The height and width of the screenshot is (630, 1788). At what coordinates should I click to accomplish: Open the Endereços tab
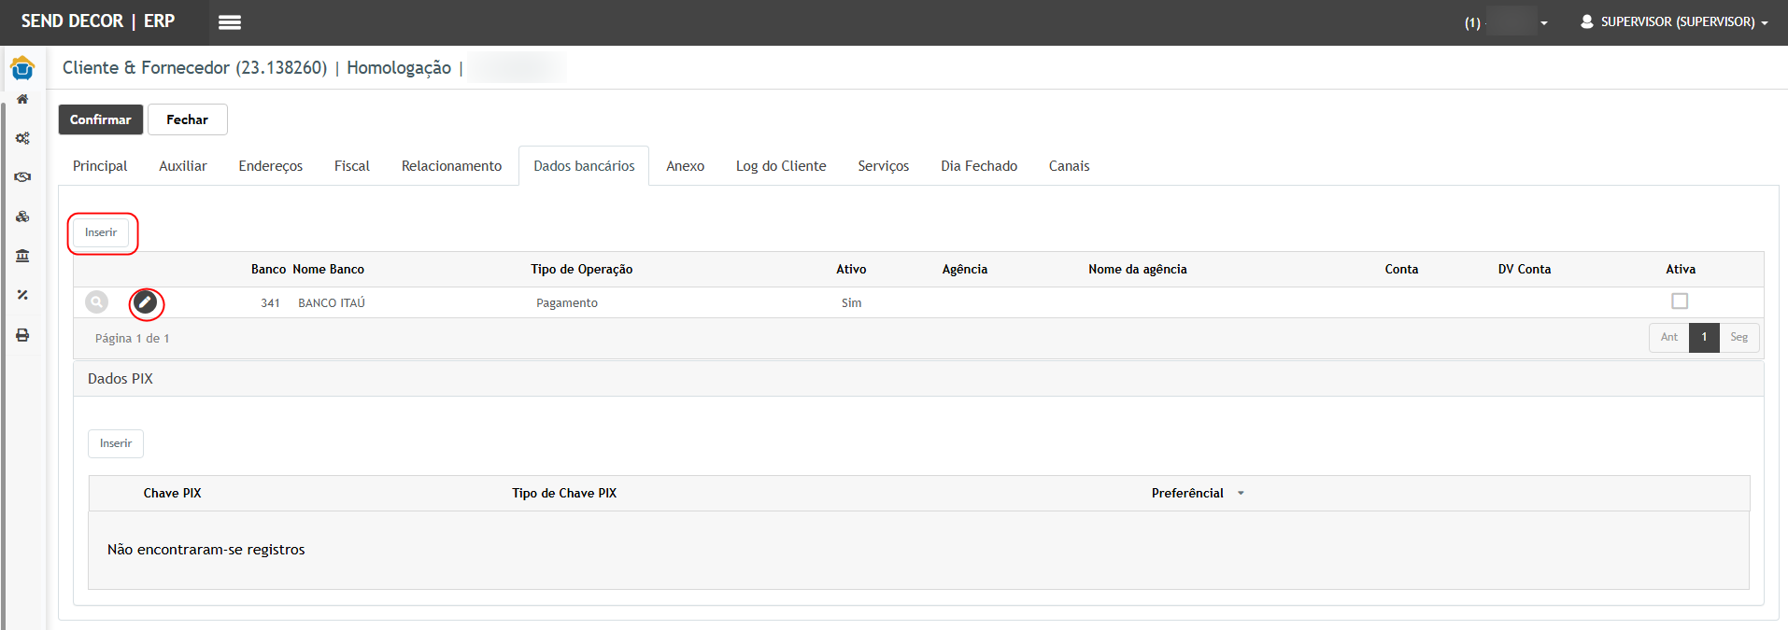[x=271, y=166]
